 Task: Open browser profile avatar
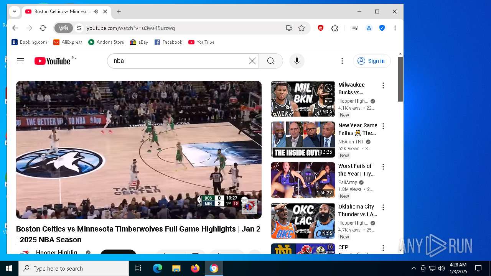(x=369, y=28)
